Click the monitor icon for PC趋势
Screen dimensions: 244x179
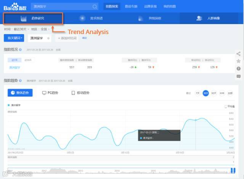pos(44,93)
